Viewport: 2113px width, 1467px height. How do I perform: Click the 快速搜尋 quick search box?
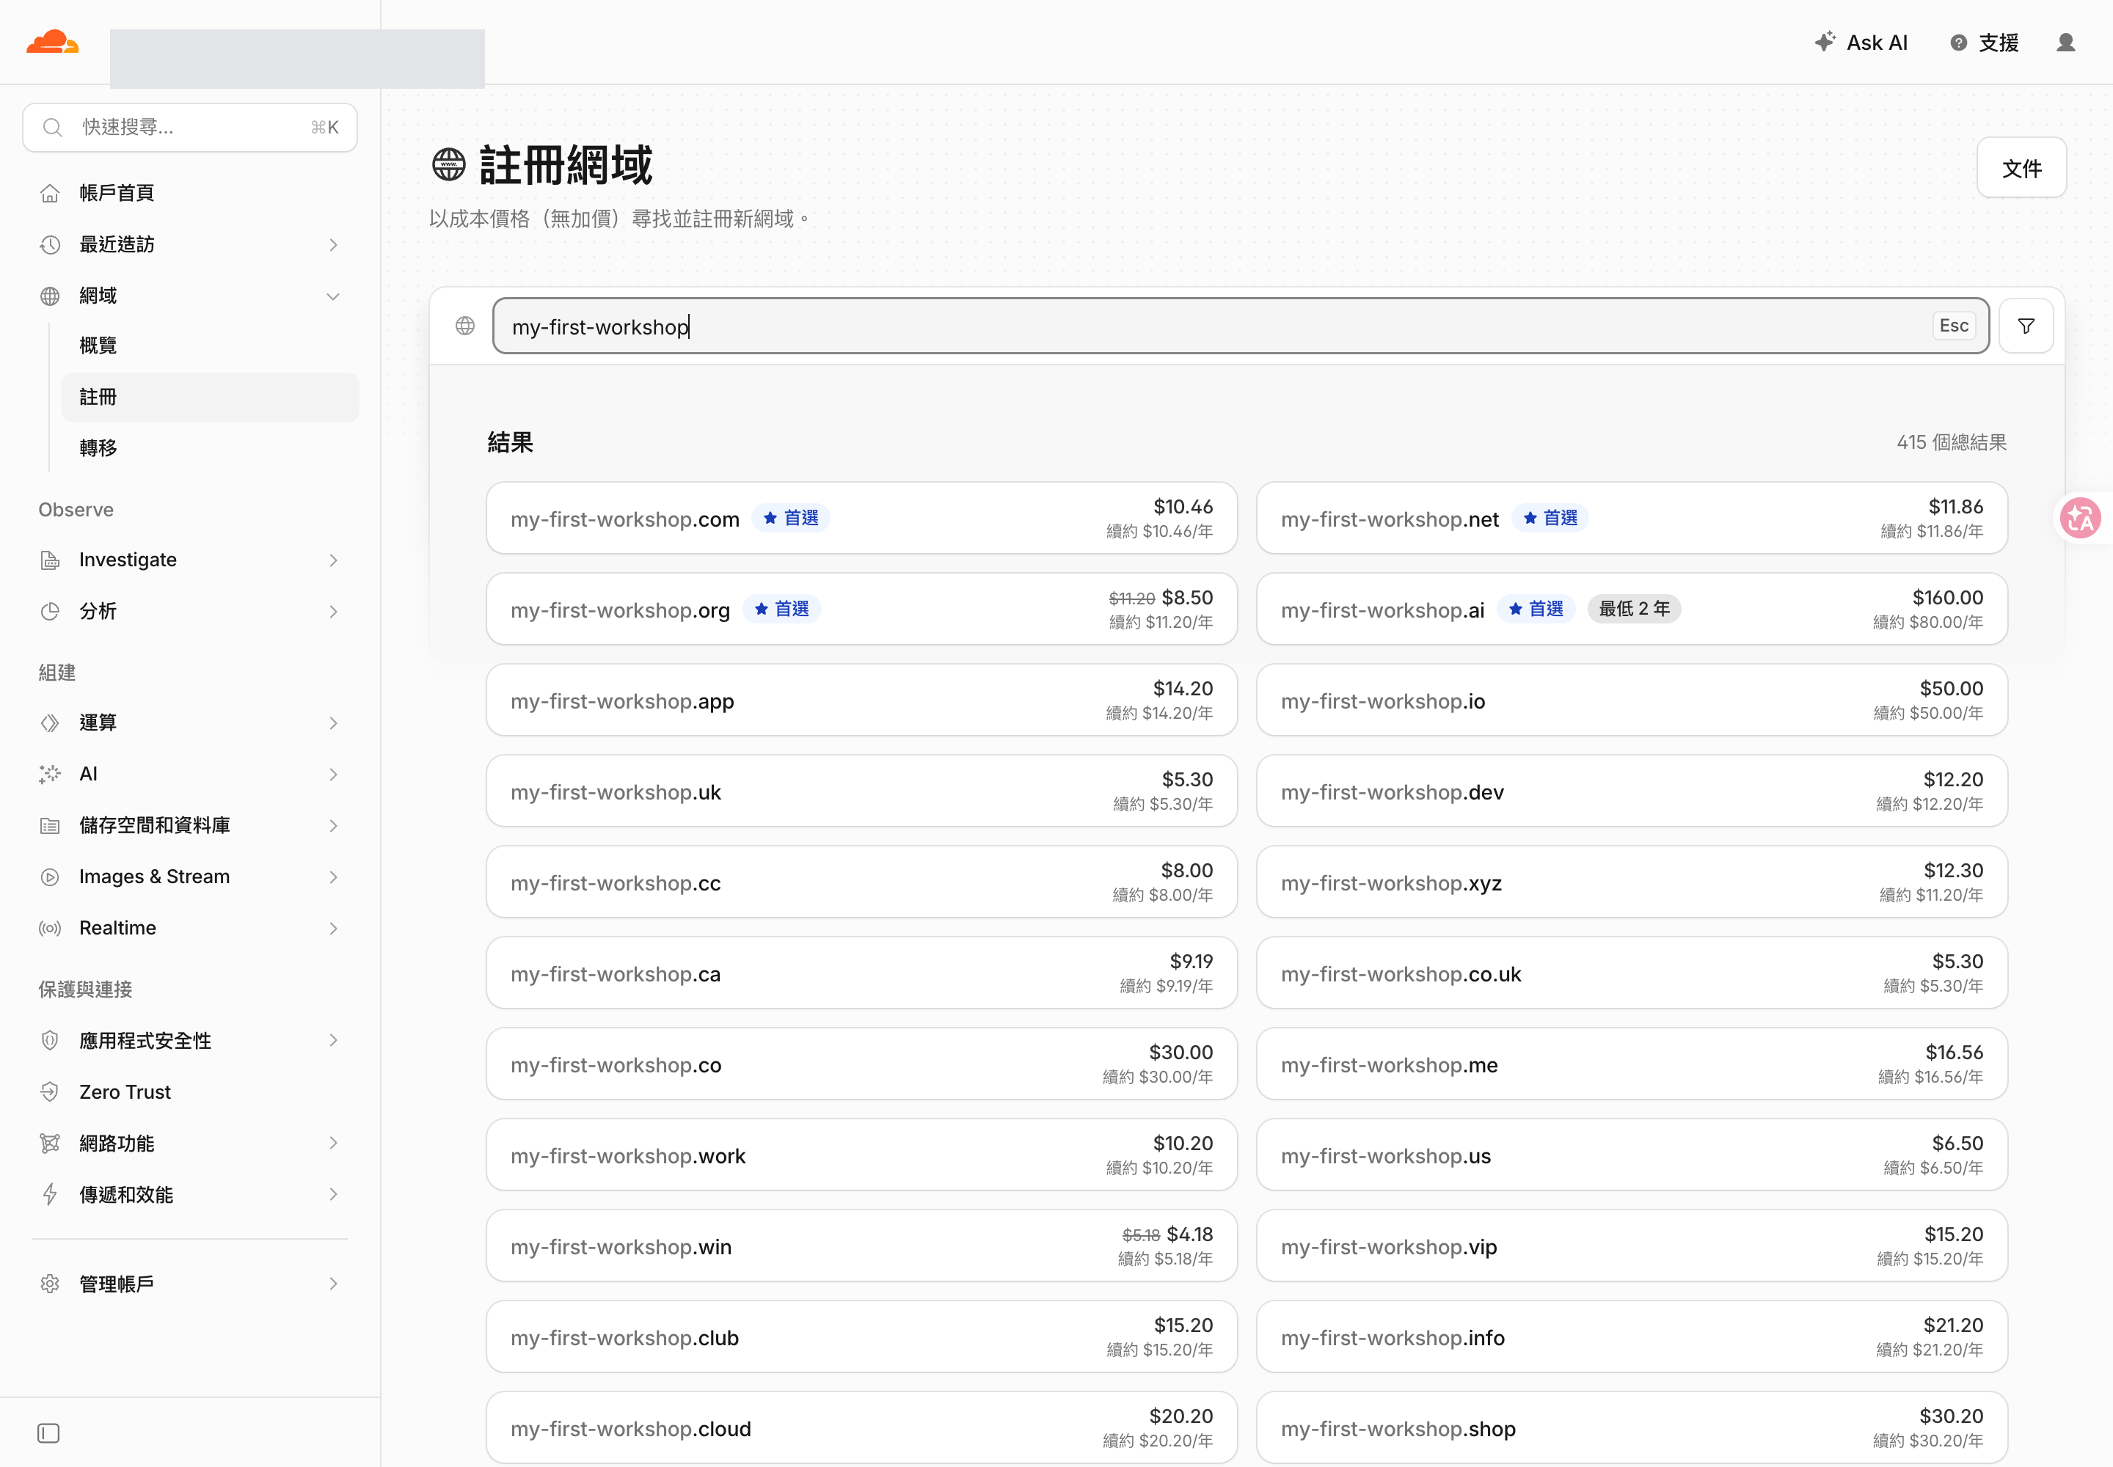(x=190, y=127)
